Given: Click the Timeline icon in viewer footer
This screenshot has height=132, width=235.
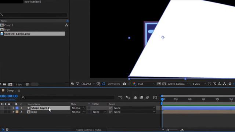Looking at the screenshot, I should tap(220, 84).
